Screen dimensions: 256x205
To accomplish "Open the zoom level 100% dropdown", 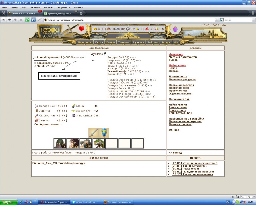I will click(x=254, y=197).
